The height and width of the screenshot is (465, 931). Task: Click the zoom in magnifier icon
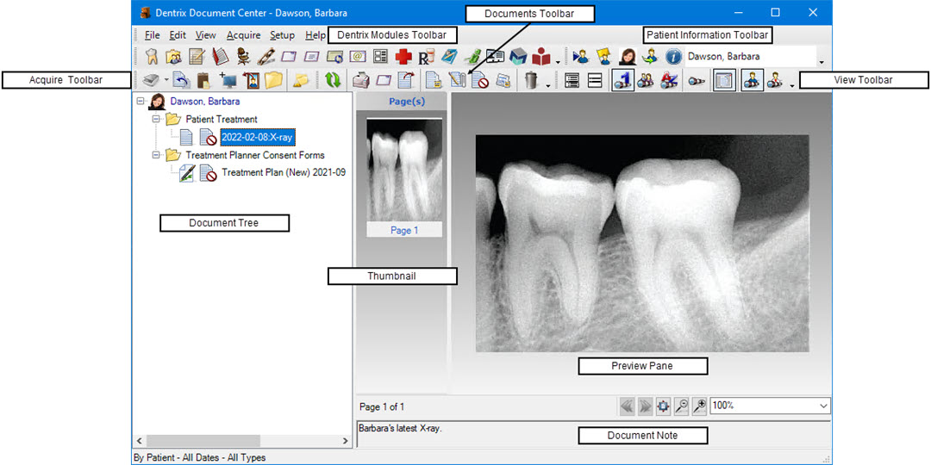[699, 406]
